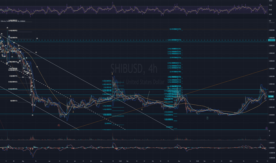Click the 2(0.0000544) teal Fibonacci label
The width and height of the screenshot is (276, 163).
(108, 124)
